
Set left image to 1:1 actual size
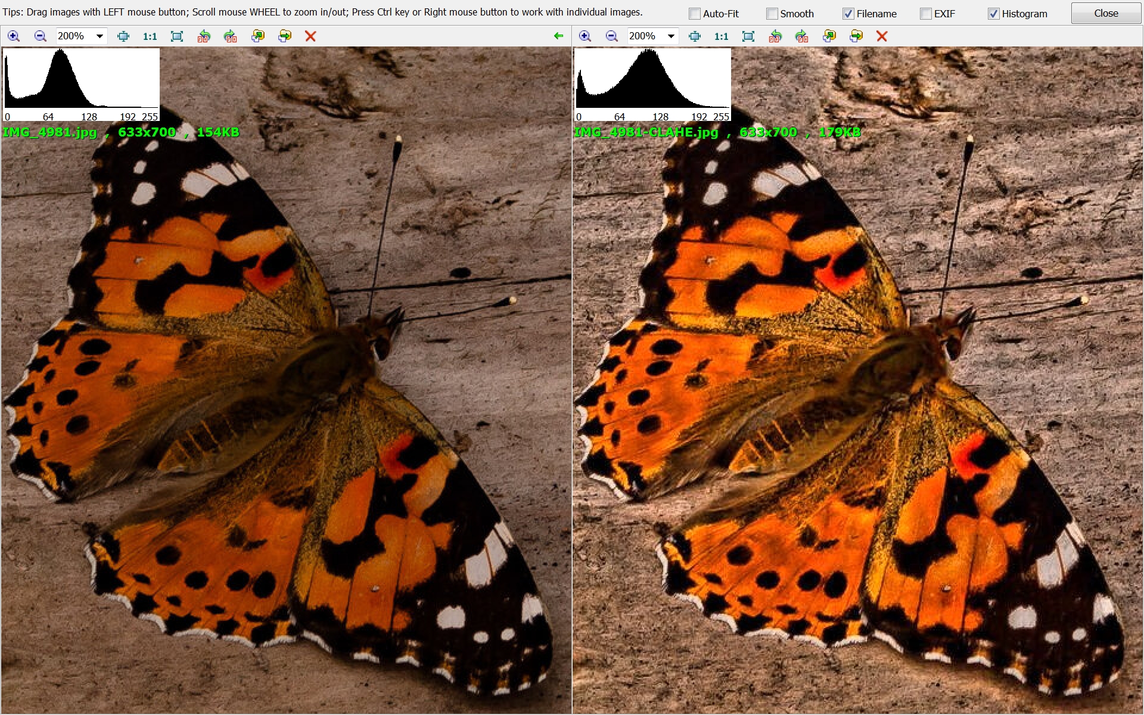click(x=150, y=36)
